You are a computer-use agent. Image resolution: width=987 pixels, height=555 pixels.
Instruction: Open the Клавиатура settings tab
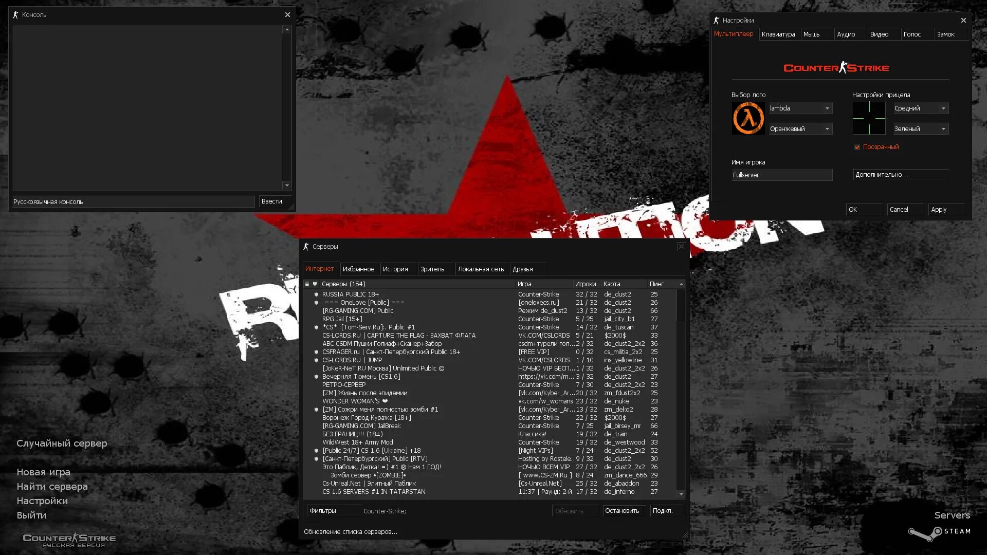tap(778, 34)
